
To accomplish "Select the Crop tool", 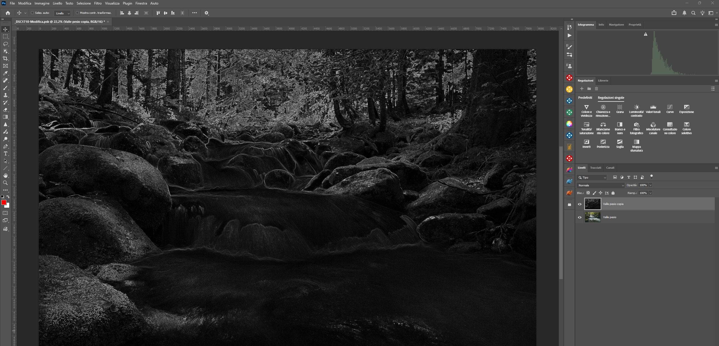I will 5,59.
